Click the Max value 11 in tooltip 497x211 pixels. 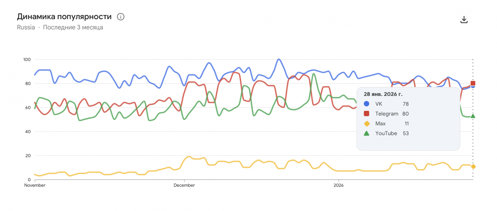click(406, 124)
